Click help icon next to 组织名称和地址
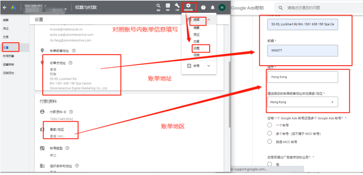This screenshot has width=363, height=175. (77, 166)
